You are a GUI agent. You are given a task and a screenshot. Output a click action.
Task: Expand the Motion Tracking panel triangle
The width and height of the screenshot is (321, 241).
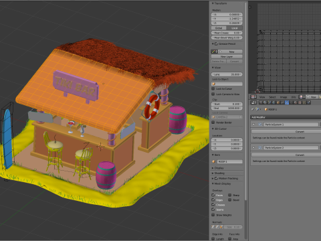tap(213, 178)
